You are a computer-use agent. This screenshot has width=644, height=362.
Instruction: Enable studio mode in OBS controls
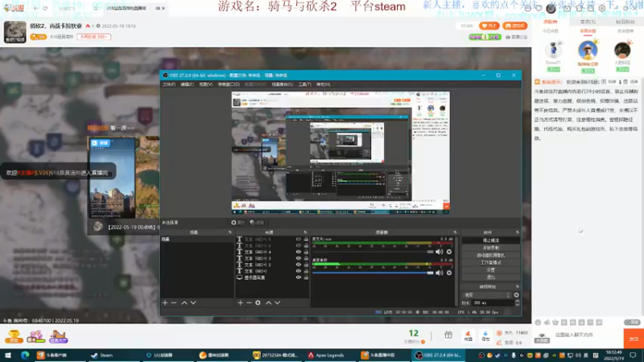(x=491, y=263)
